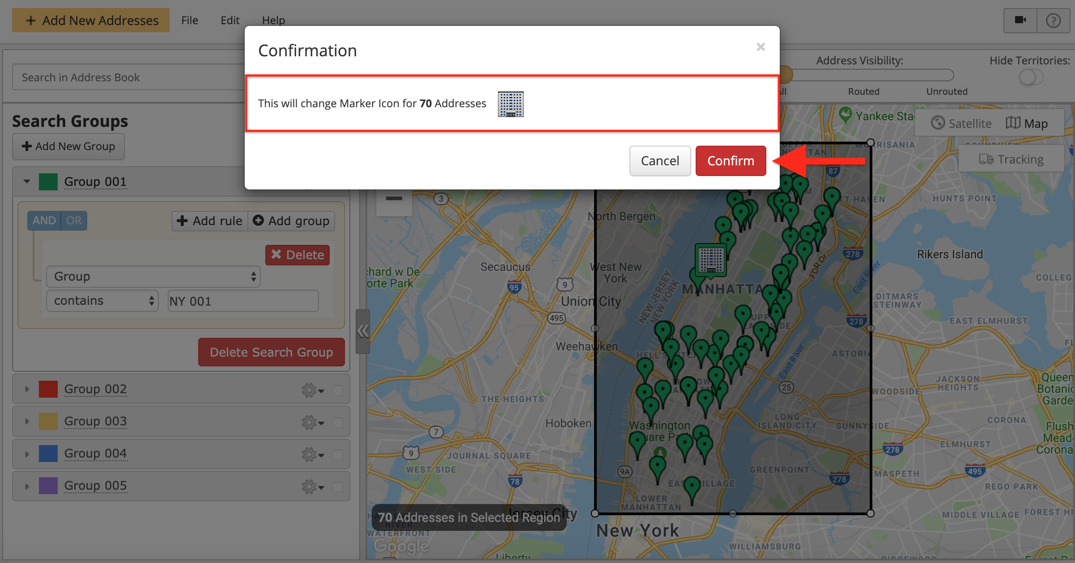Check the Group 002 checkbox

click(x=338, y=390)
